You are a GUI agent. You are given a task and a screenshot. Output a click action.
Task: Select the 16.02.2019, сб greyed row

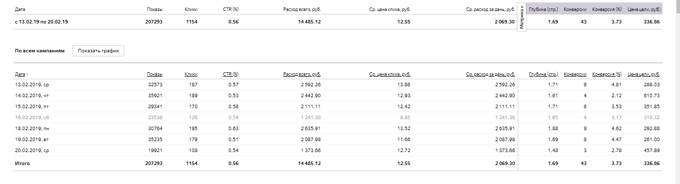(338, 117)
